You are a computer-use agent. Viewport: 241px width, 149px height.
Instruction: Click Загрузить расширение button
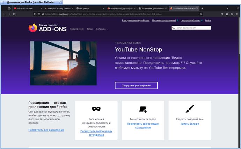[136, 85]
